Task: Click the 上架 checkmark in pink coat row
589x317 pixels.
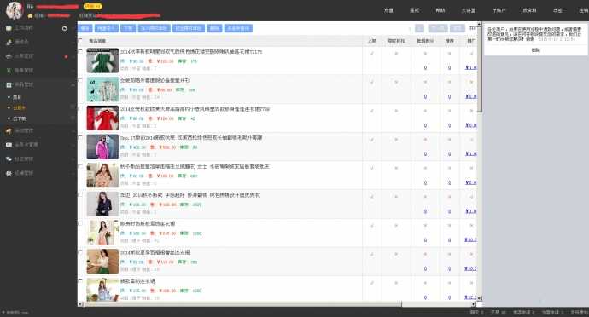Action: click(372, 139)
